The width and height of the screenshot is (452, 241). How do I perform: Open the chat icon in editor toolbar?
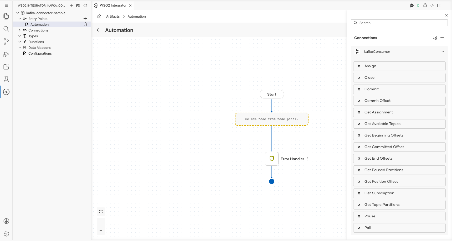pyautogui.click(x=412, y=5)
